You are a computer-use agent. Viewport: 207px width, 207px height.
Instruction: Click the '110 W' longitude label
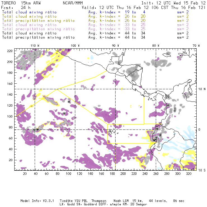pyautogui.click(x=35, y=46)
